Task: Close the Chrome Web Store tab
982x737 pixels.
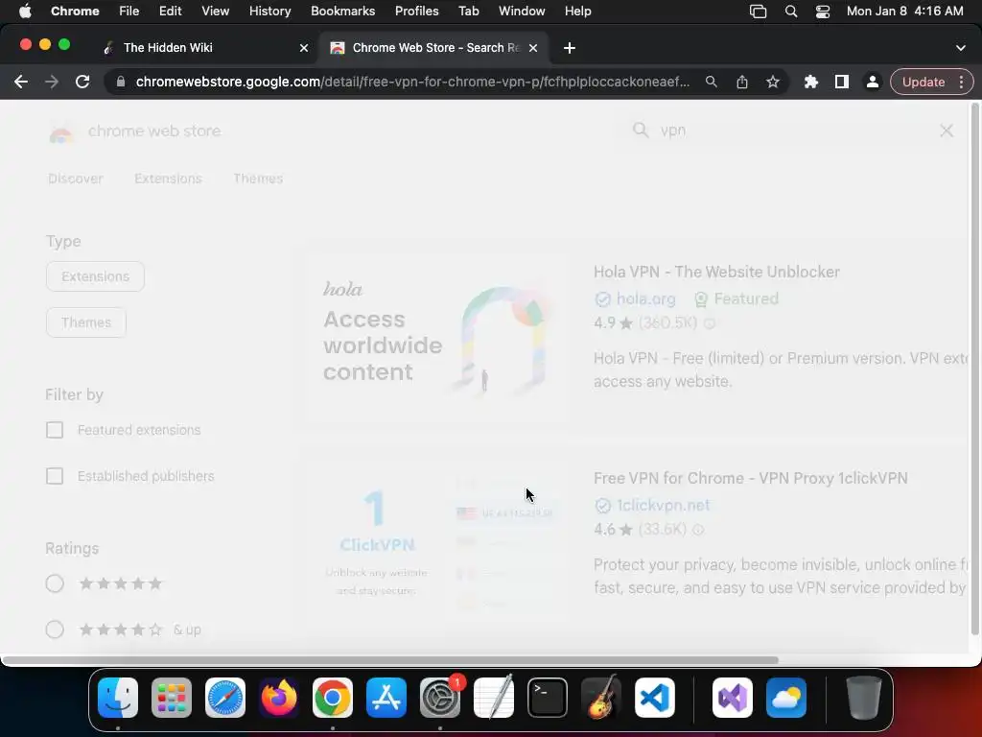Action: coord(533,48)
